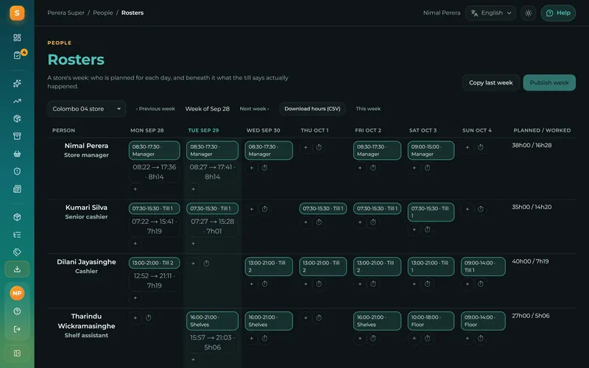This screenshot has height=368, width=589.
Task: Add entry below Kumari's Tuesday worked time
Action: point(193,244)
